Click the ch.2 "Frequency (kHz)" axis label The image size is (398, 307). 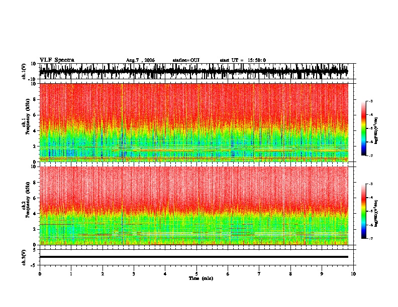click(28, 200)
